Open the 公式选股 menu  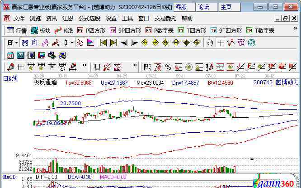[89, 19]
